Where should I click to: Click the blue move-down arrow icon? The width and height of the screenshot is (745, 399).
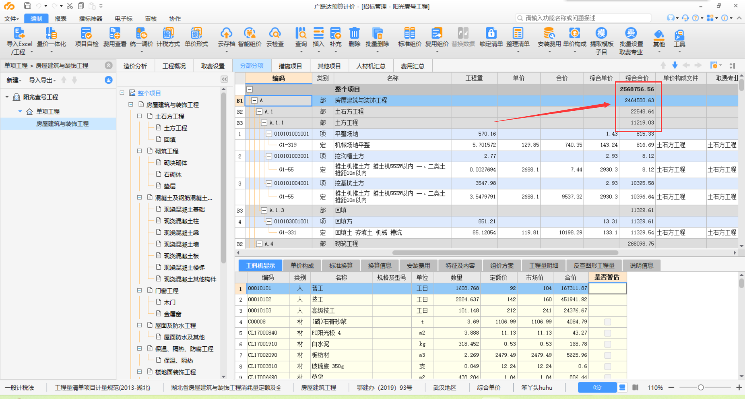pos(675,65)
